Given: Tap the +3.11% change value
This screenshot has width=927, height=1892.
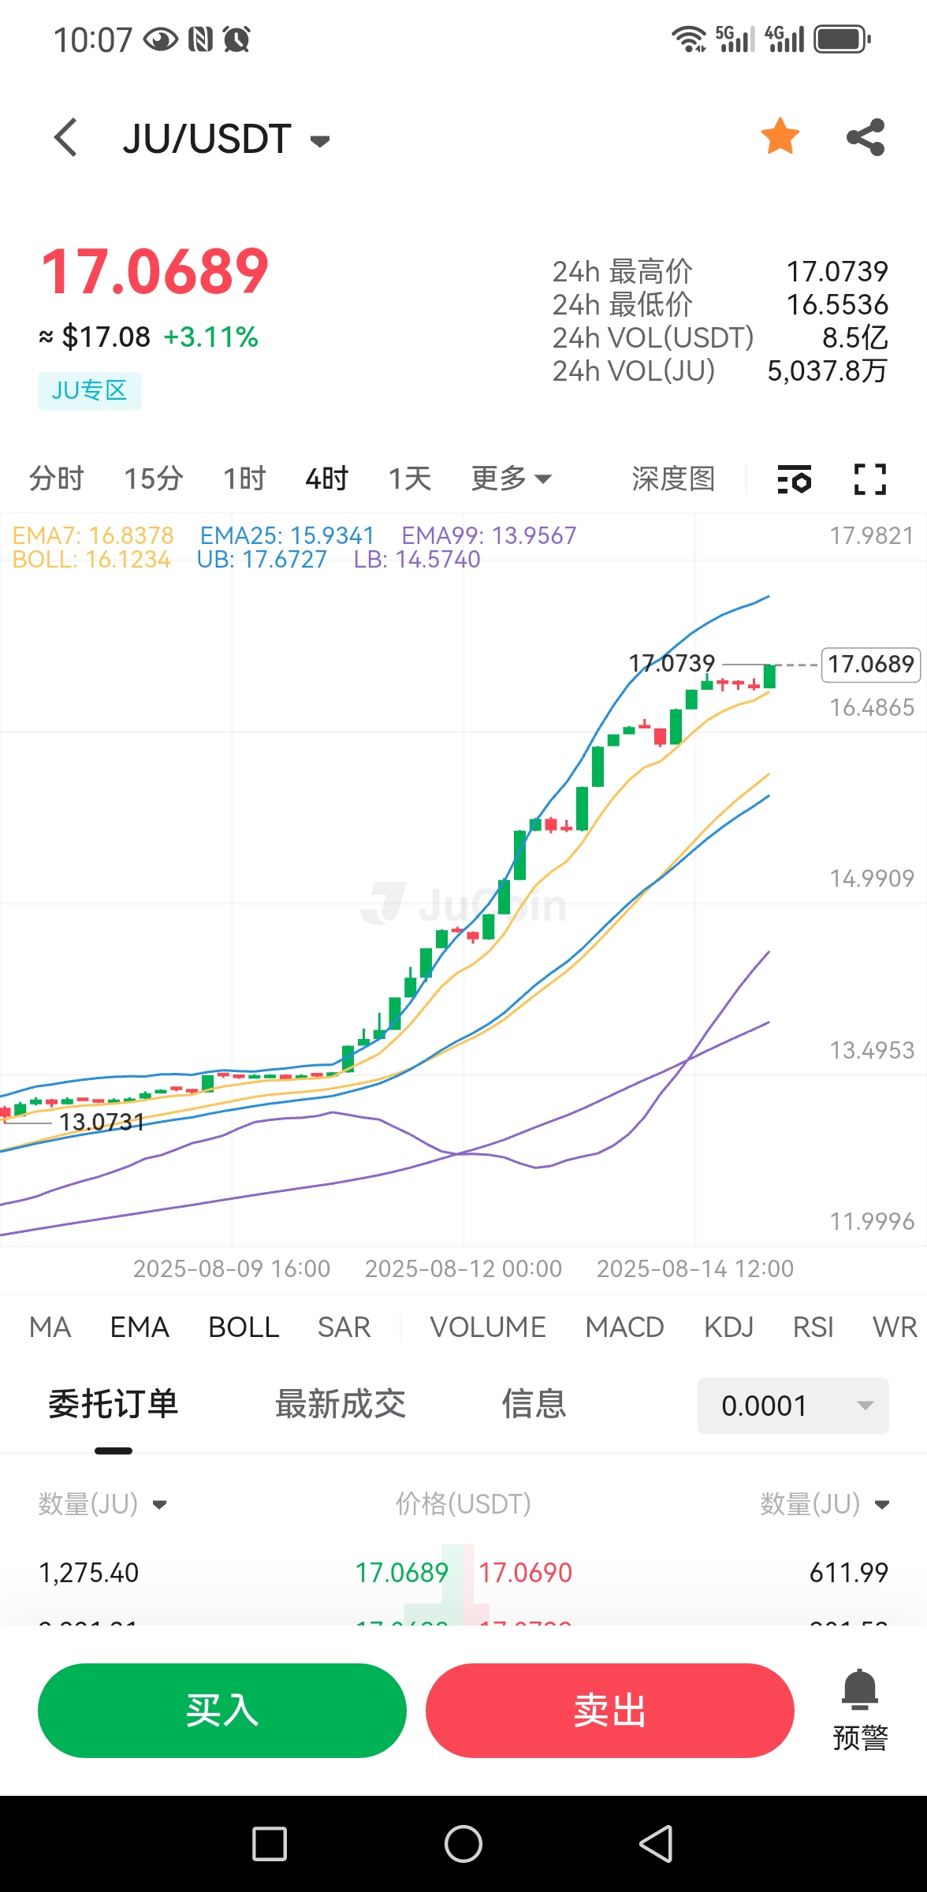Looking at the screenshot, I should pos(210,337).
